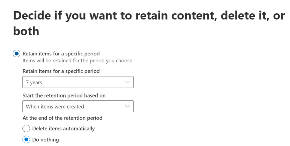Select the Do nothing radio button

click(26, 139)
